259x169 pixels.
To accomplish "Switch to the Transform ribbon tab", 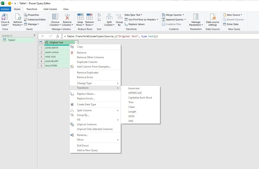I will (x=32, y=9).
